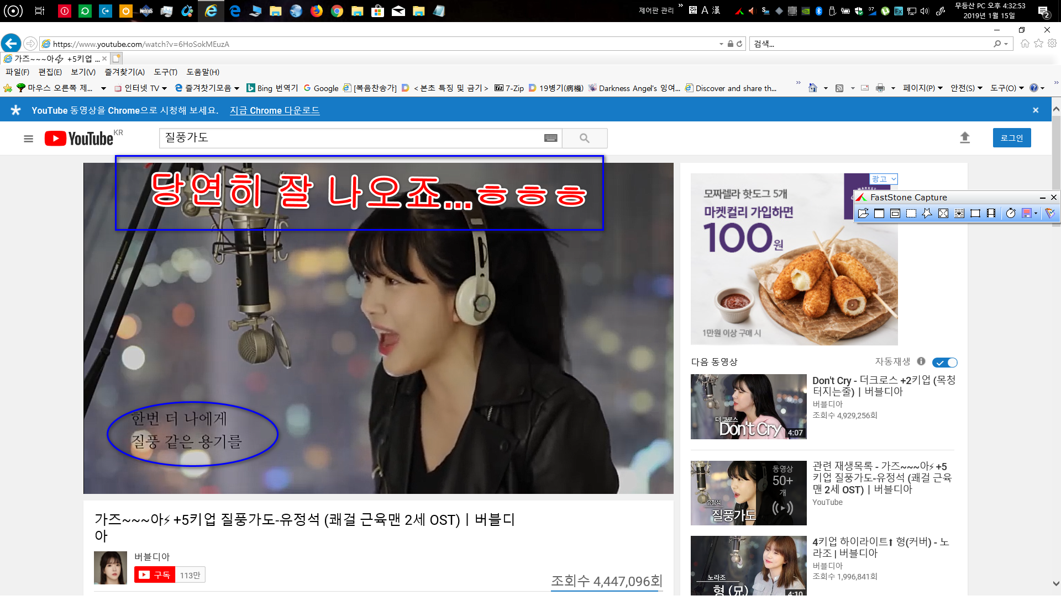Click refresh icon in address bar

click(739, 44)
